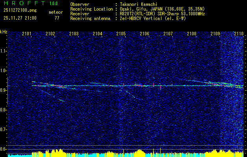The image size is (247, 157).
Task: Click the 'Receiving Location' field label
Action: coord(91,9)
